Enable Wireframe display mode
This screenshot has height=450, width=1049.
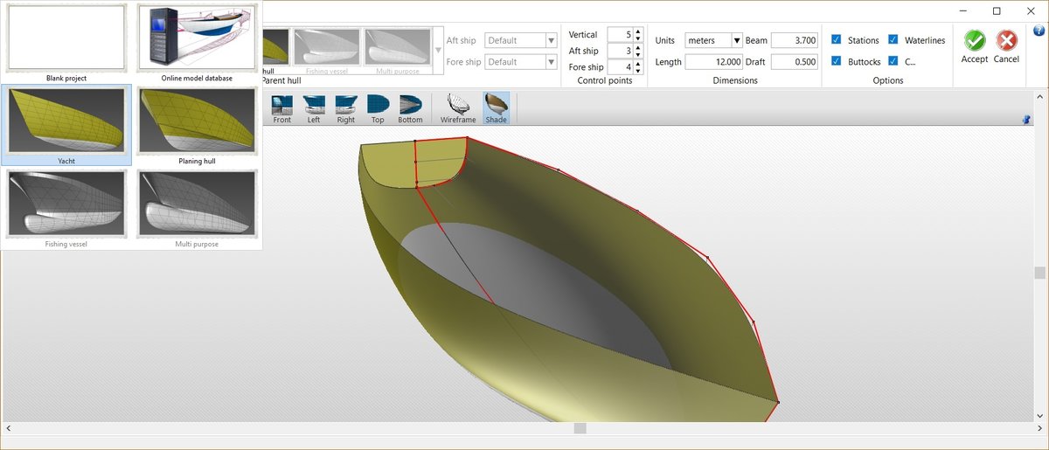458,108
